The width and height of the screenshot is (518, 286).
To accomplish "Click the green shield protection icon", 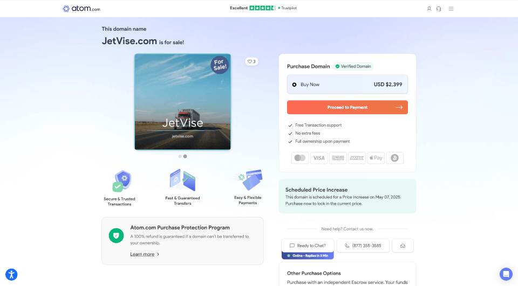I will pos(117,235).
